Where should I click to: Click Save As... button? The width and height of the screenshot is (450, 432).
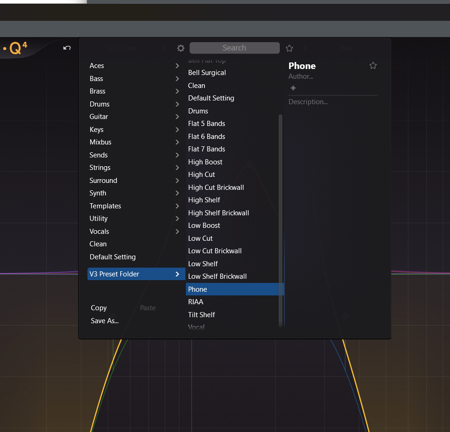point(105,321)
